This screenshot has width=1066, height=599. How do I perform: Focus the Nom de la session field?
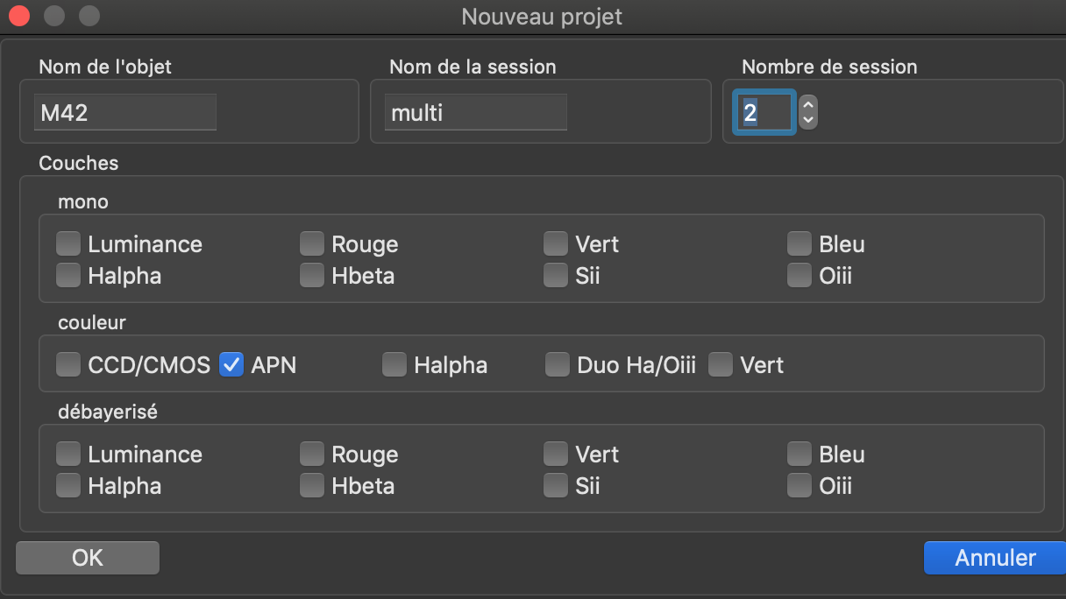point(475,113)
